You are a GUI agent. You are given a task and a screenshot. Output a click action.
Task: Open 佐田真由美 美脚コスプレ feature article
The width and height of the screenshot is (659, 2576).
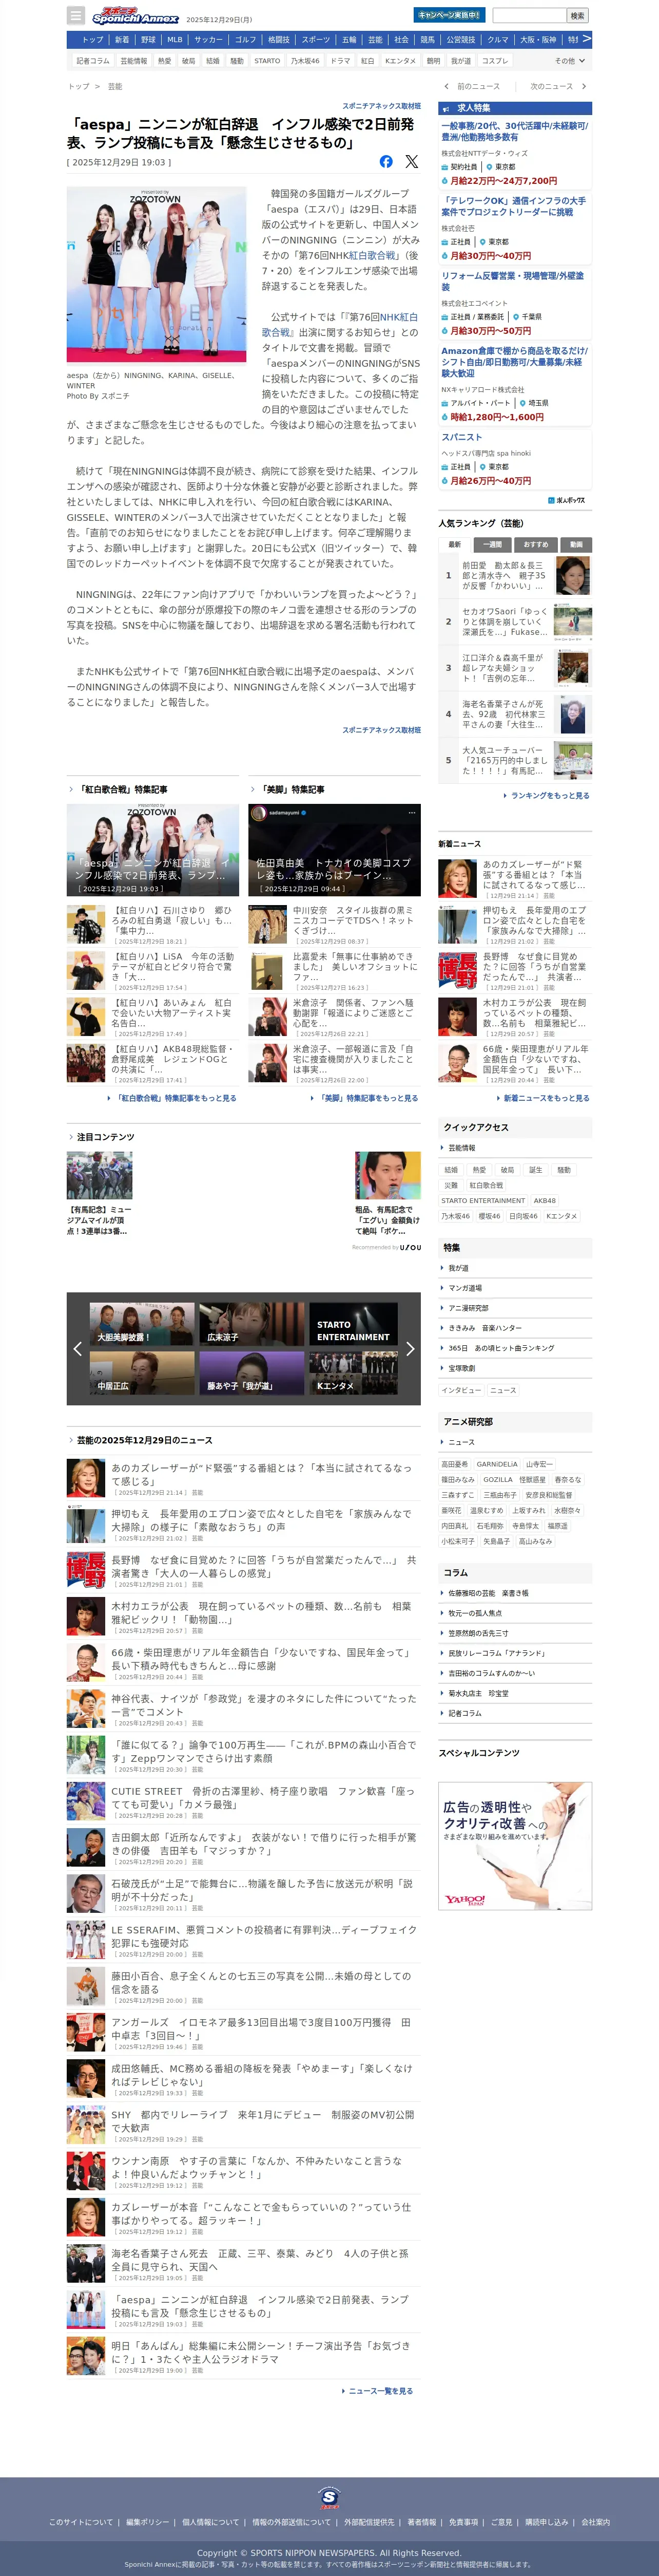pyautogui.click(x=334, y=850)
